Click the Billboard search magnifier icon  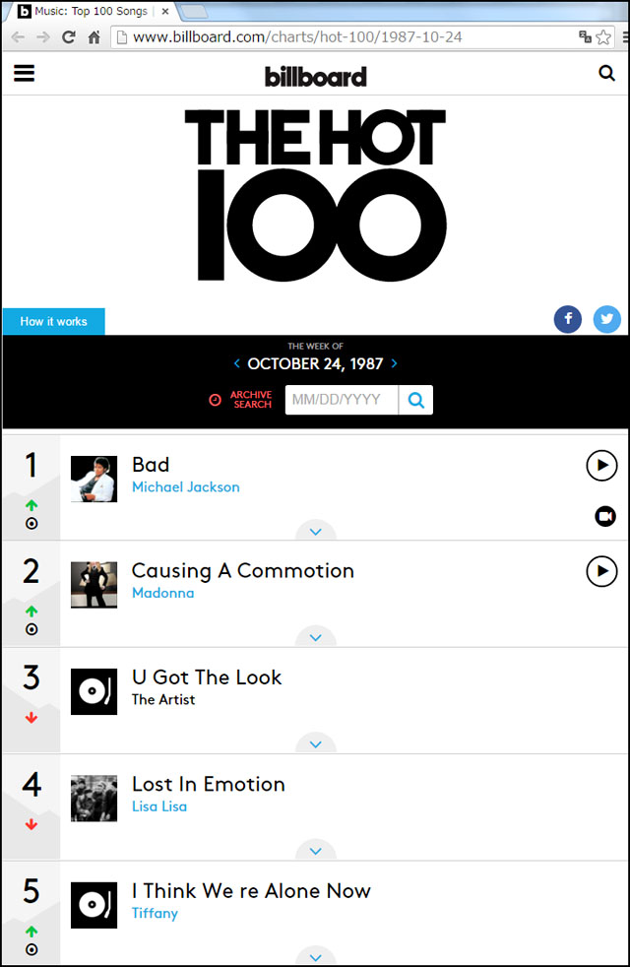[606, 73]
